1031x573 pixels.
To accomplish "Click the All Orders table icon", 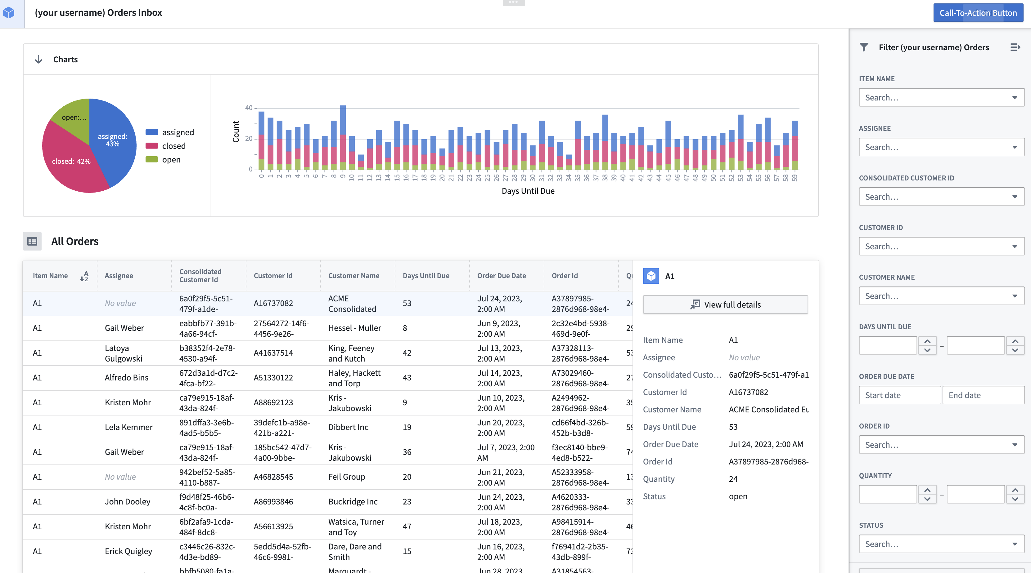I will [32, 241].
